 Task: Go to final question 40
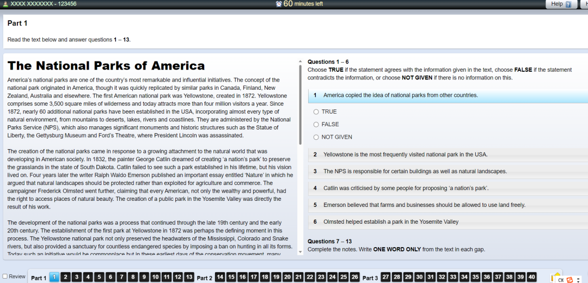tap(532, 278)
